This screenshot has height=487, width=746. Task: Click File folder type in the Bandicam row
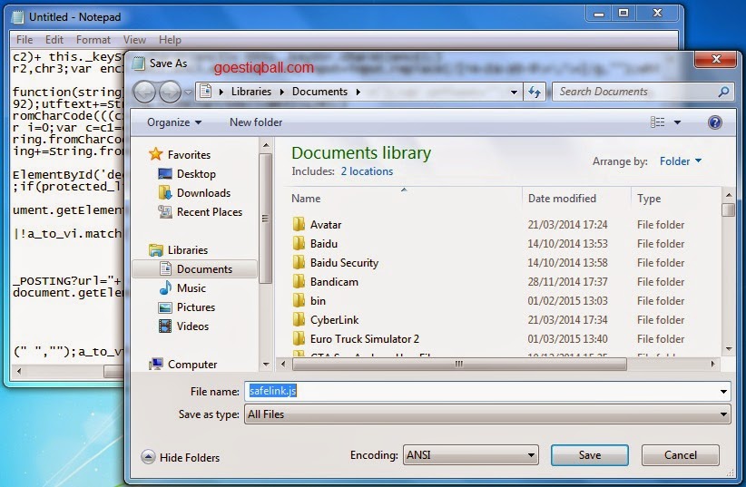tap(661, 281)
